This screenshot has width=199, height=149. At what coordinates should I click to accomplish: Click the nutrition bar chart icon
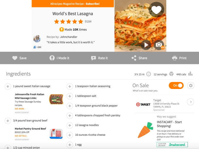[x=191, y=74]
